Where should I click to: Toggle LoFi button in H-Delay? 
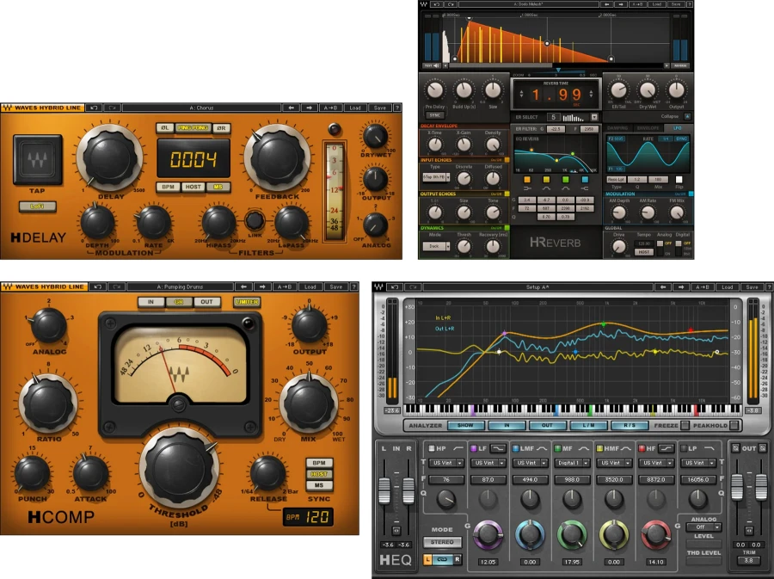coord(38,206)
